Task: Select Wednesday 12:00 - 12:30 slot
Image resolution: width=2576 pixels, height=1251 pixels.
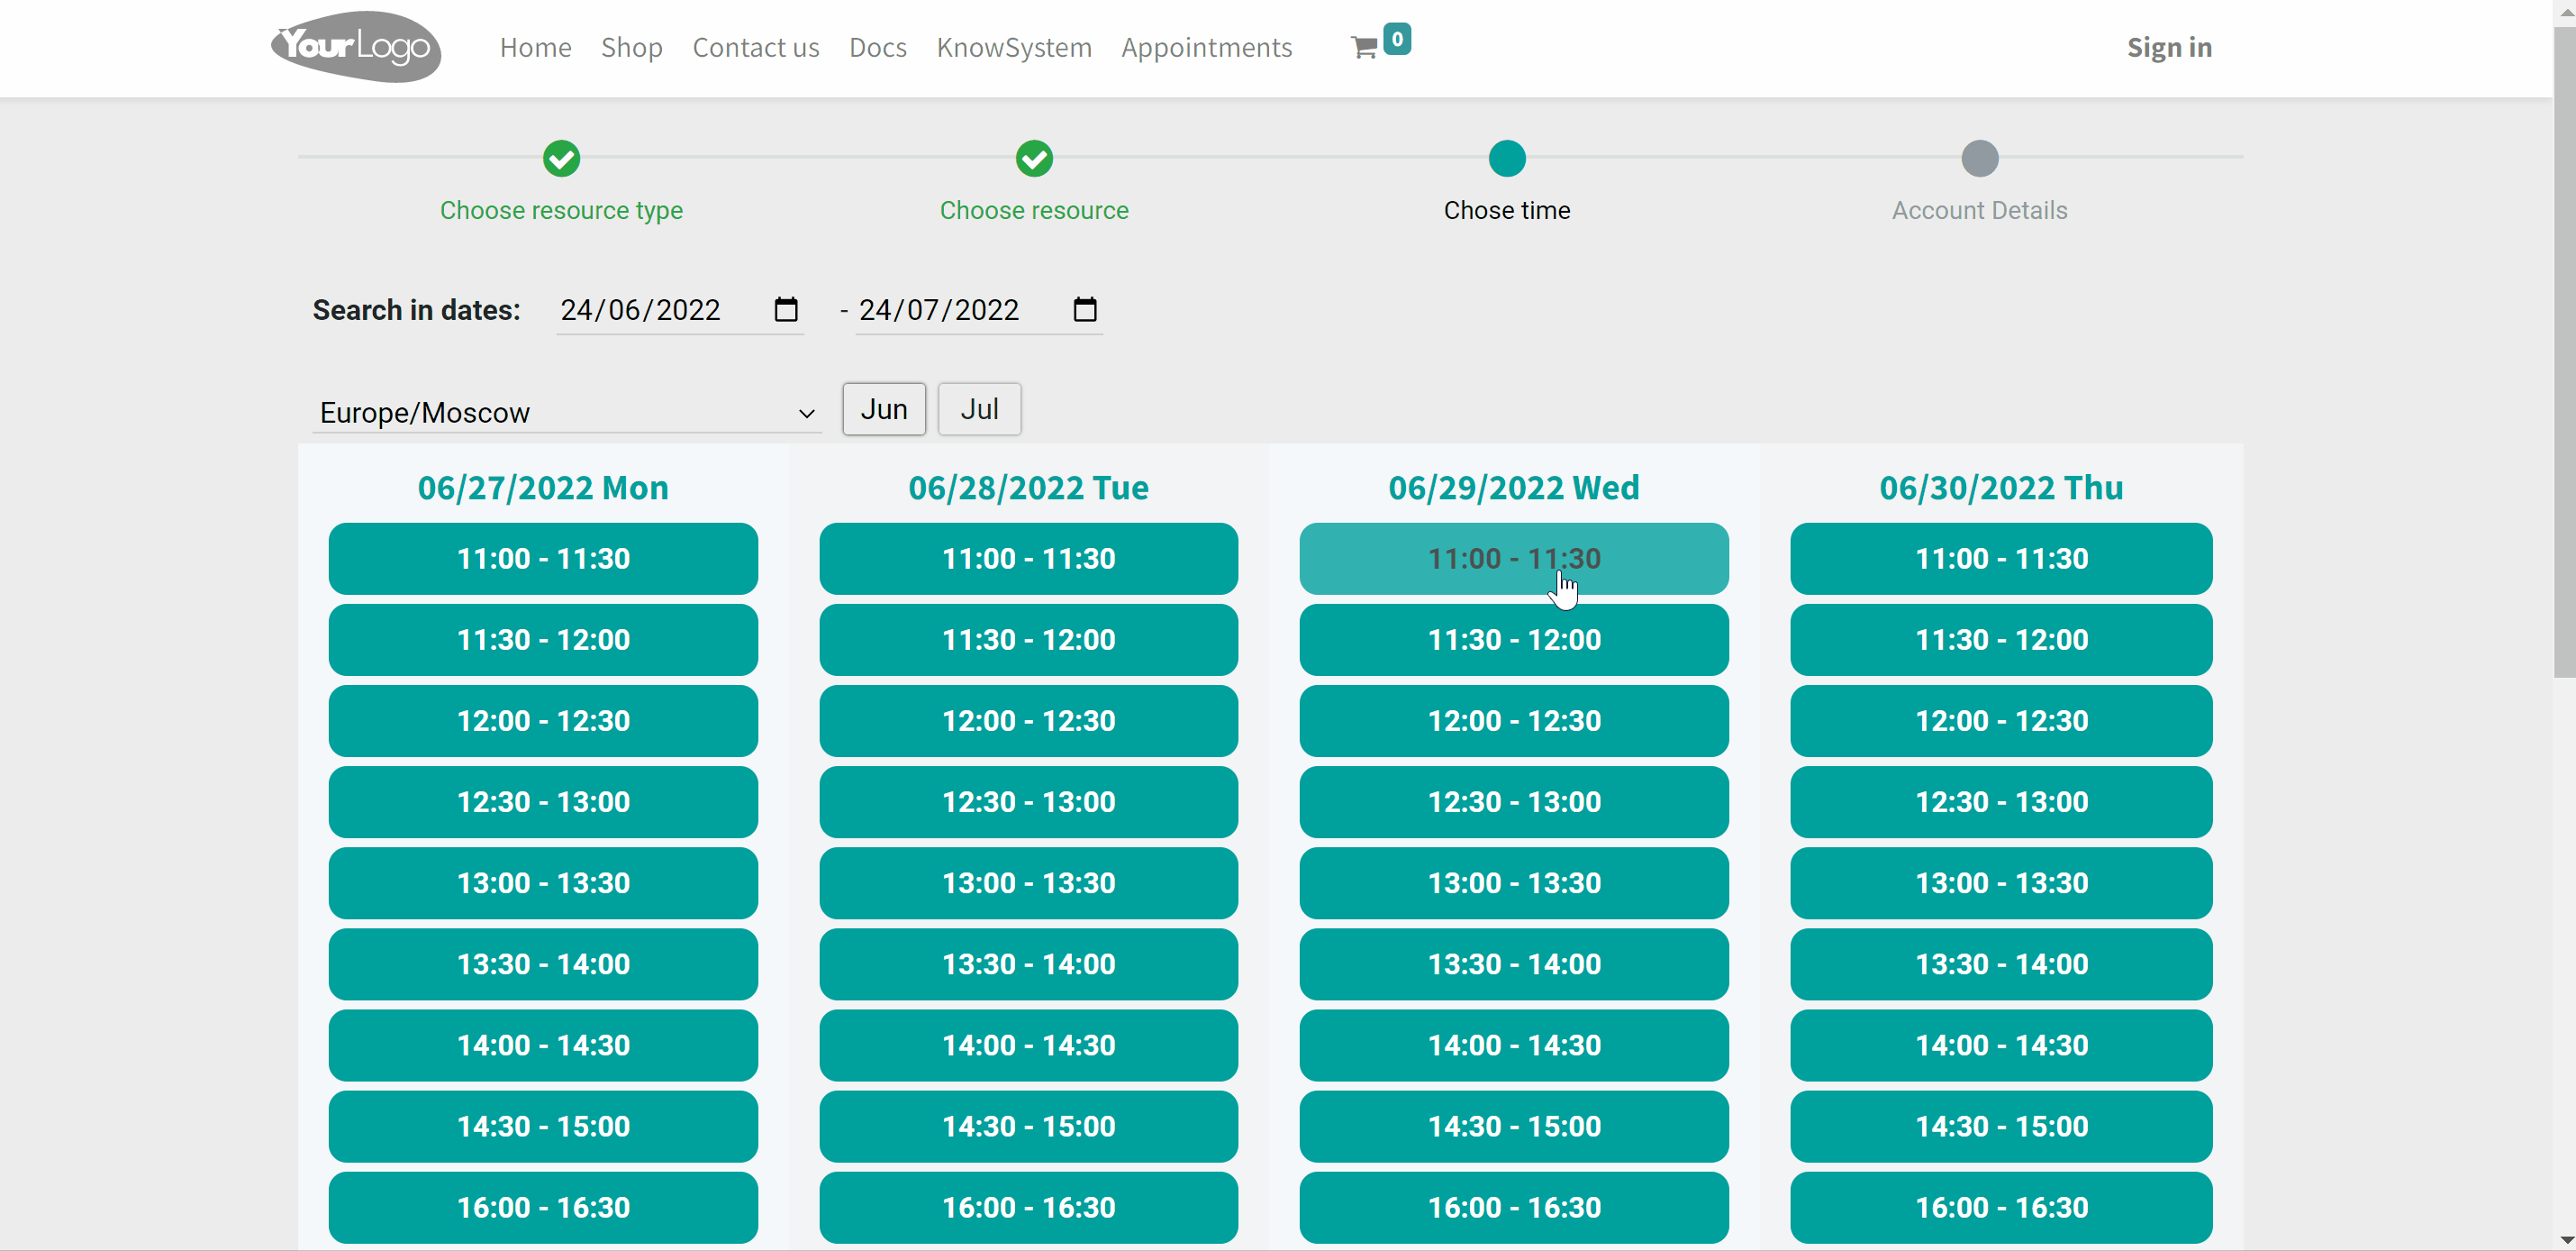Action: click(x=1514, y=720)
